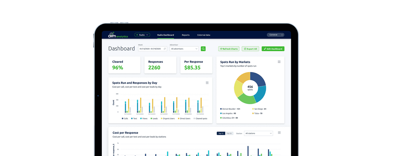Click the Week date range field

point(152,49)
